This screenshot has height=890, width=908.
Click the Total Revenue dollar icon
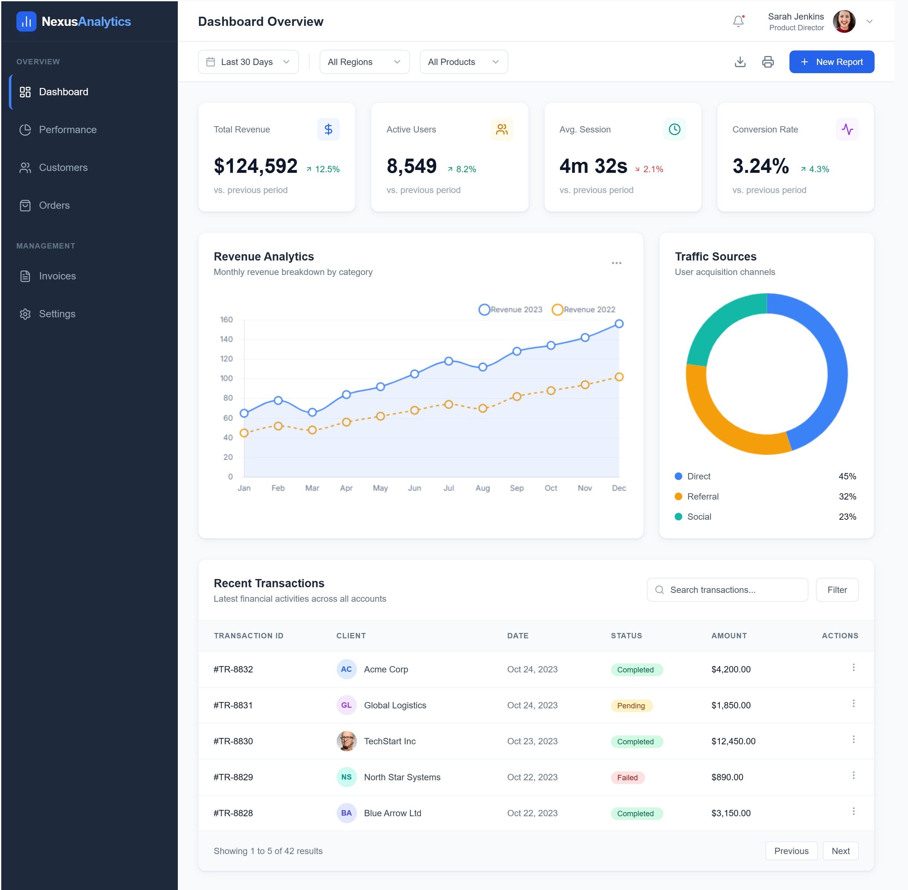point(328,129)
